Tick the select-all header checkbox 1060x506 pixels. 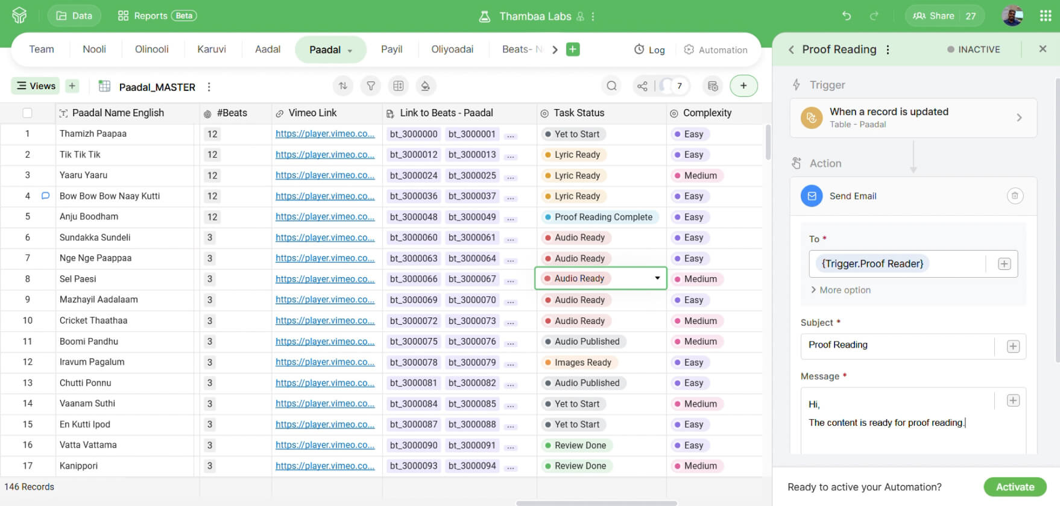tap(27, 113)
